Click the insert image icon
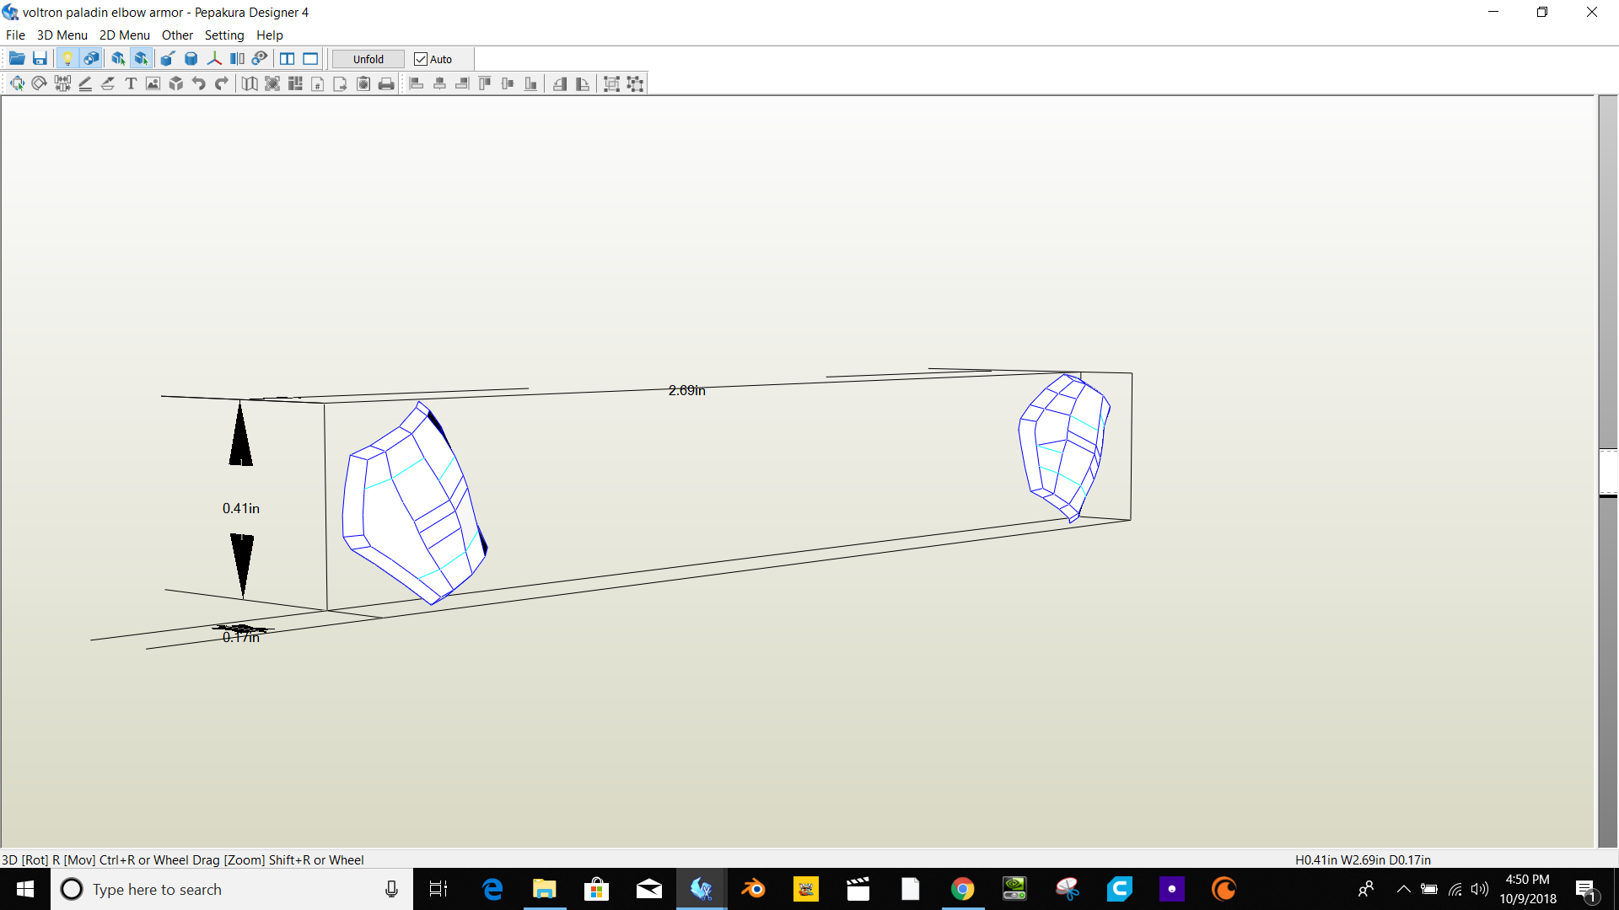This screenshot has height=910, width=1619. [x=153, y=83]
